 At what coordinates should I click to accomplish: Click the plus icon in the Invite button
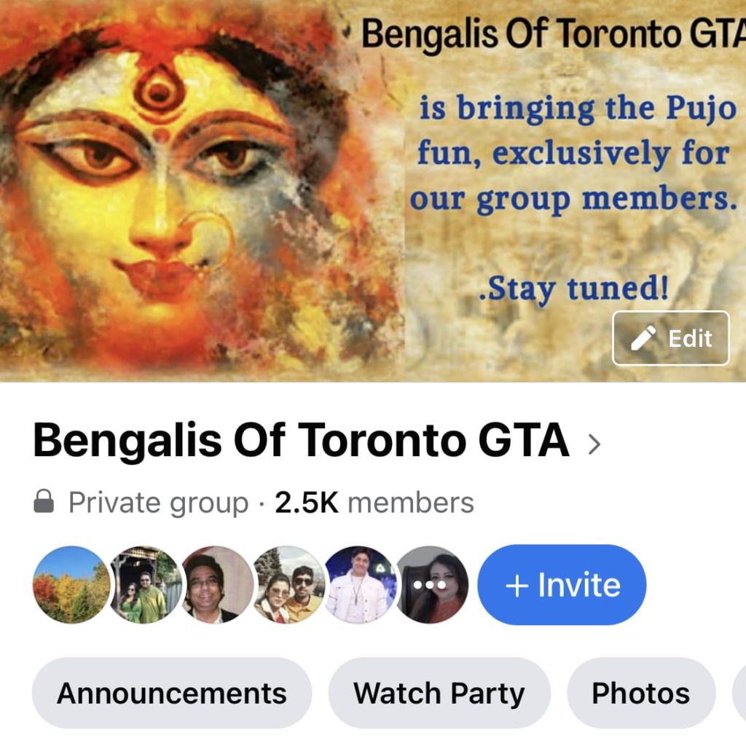[517, 585]
